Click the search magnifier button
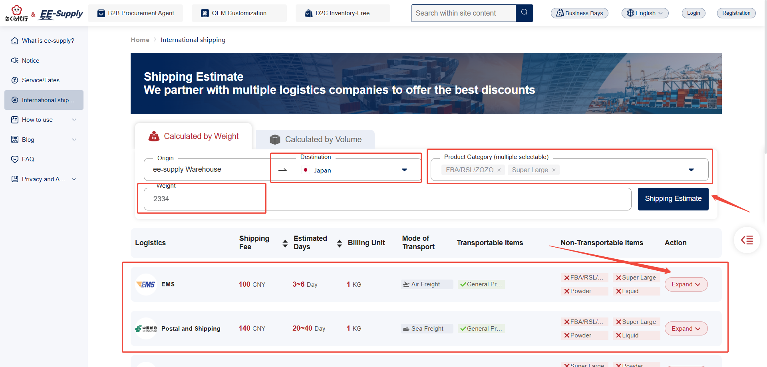The image size is (767, 367). (525, 13)
